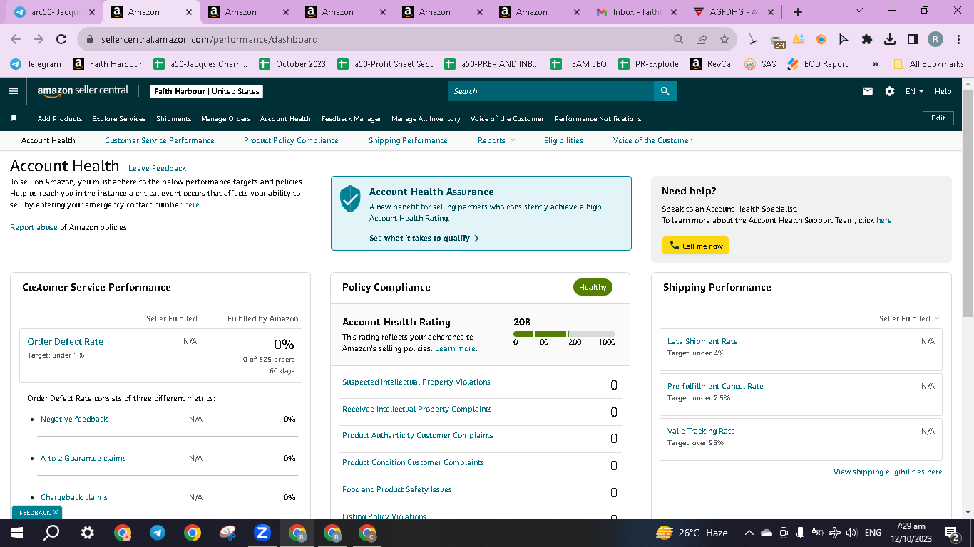Viewport: 974px width, 547px height.
Task: Click the cursor arrow extension icon
Action: [844, 39]
